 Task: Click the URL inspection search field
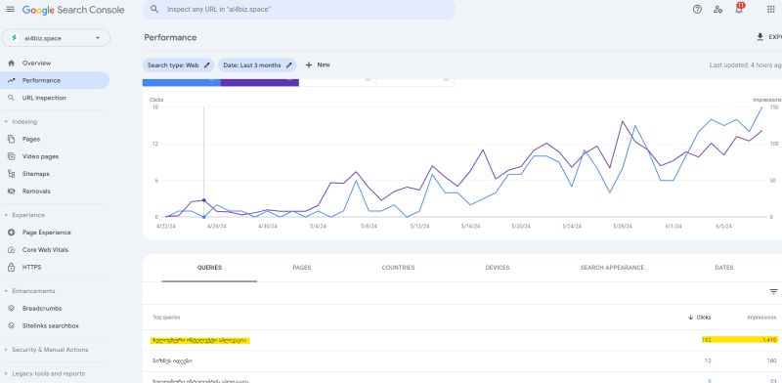[x=299, y=10]
